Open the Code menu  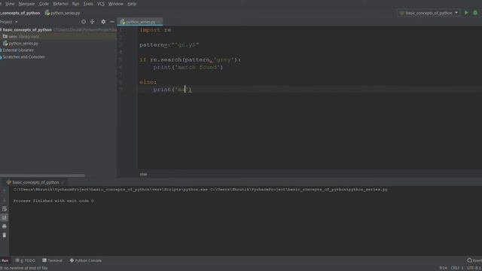[44, 4]
